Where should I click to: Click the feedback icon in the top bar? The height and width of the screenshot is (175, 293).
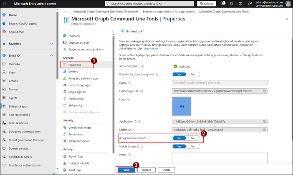[x=250, y=4]
